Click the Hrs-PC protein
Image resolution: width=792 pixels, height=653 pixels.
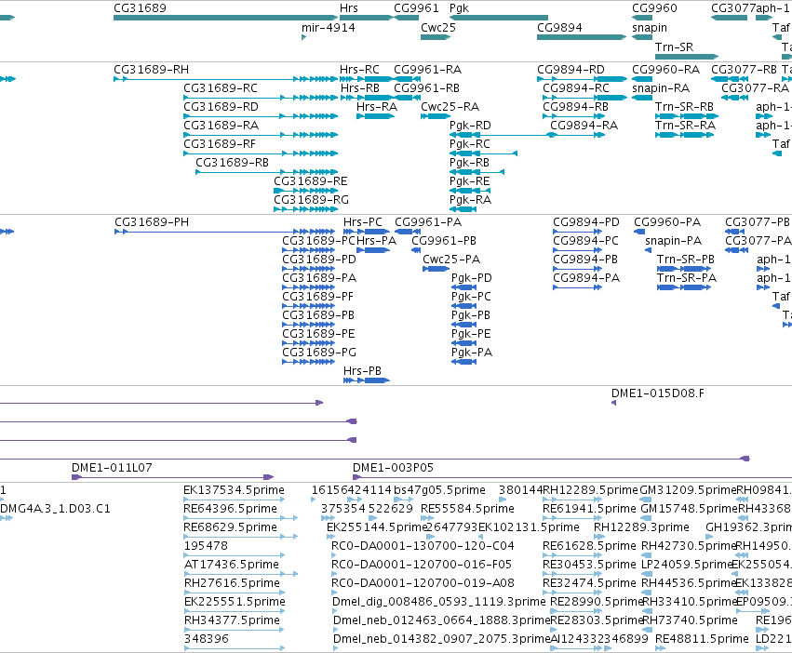366,232
